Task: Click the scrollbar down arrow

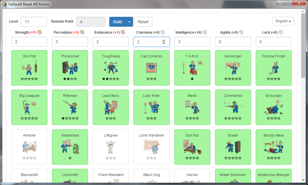Action: [x=303, y=180]
